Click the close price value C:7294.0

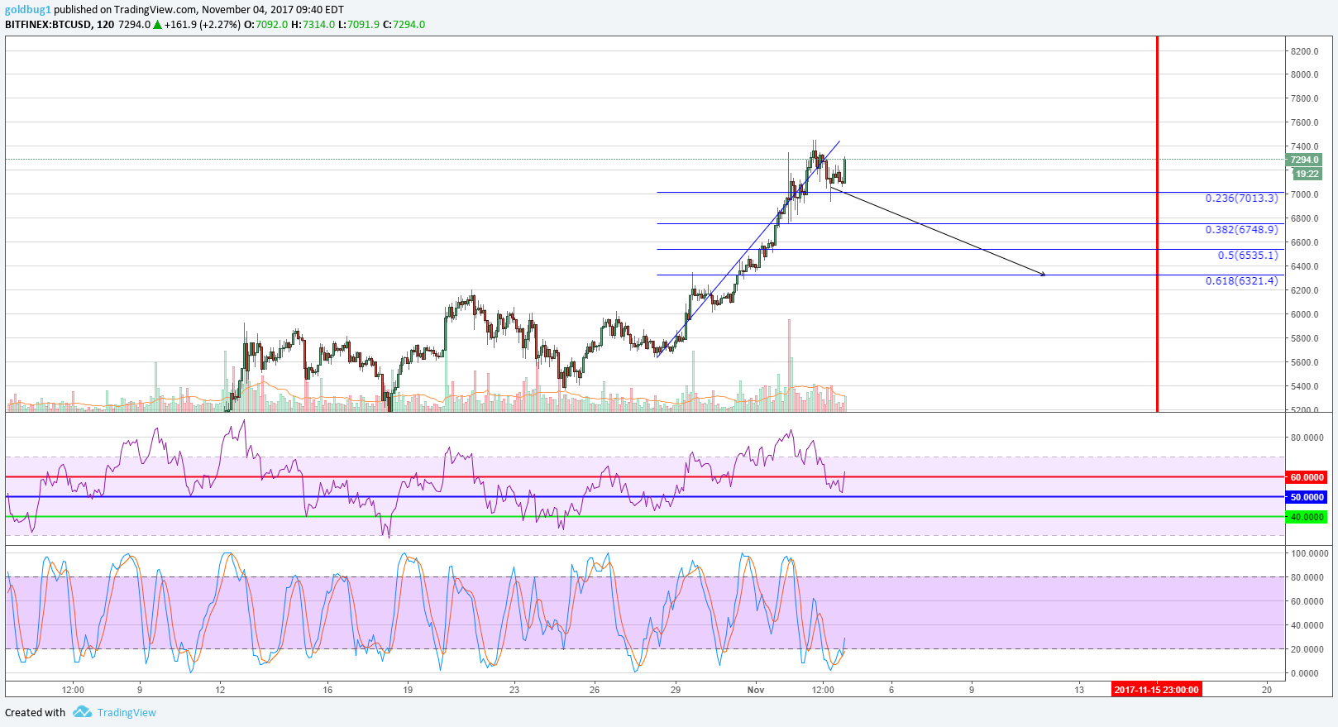click(x=404, y=25)
